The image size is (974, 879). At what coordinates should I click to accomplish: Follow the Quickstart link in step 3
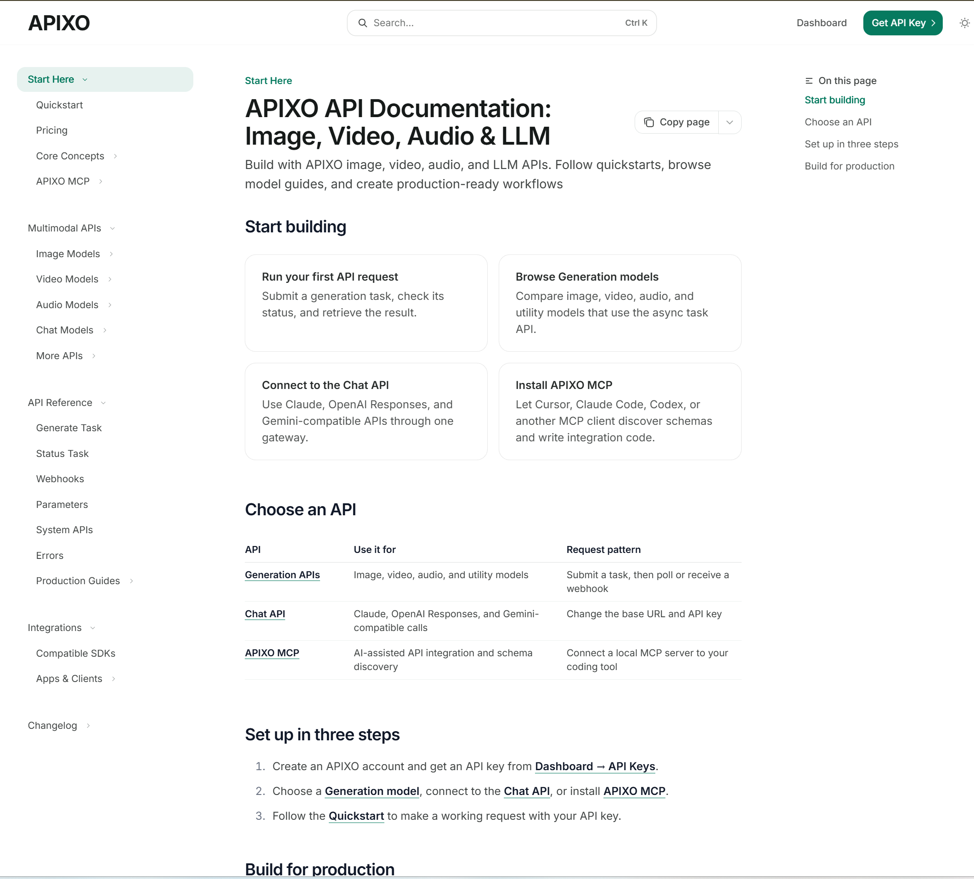point(356,816)
